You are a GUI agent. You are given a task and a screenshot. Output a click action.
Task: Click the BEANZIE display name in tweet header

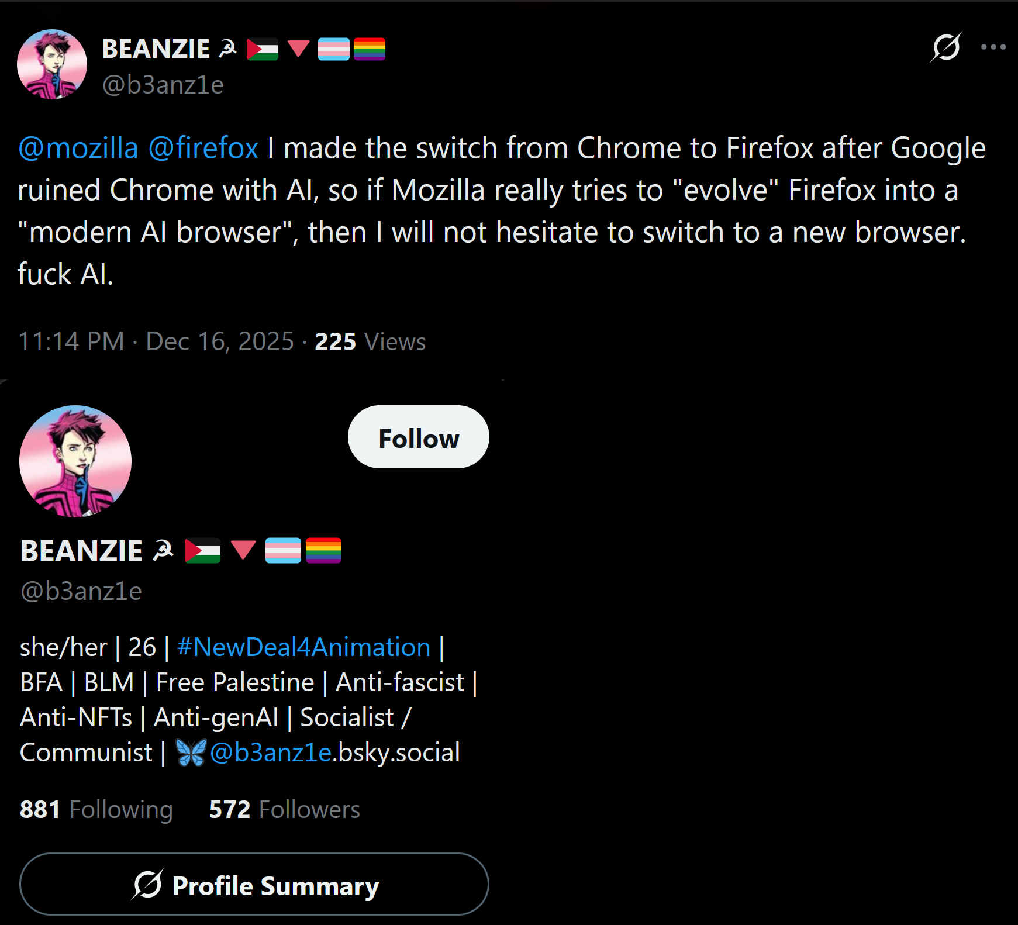pyautogui.click(x=156, y=49)
